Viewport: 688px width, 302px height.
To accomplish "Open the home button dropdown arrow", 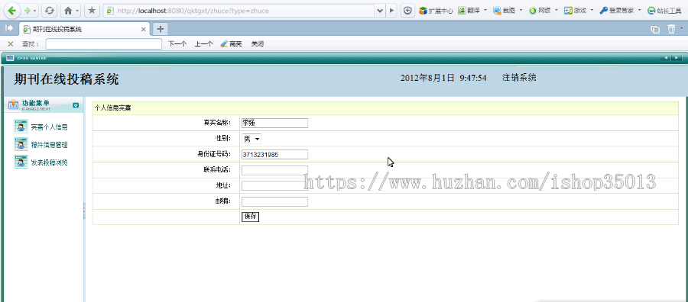I will [78, 11].
